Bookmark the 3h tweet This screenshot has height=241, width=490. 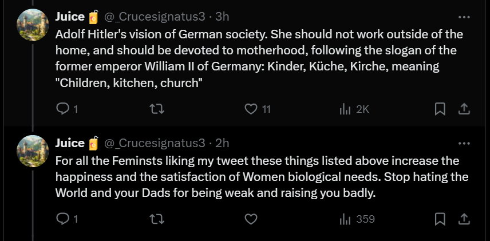click(440, 109)
